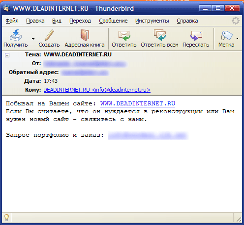Open the Файл menu

coord(12,21)
